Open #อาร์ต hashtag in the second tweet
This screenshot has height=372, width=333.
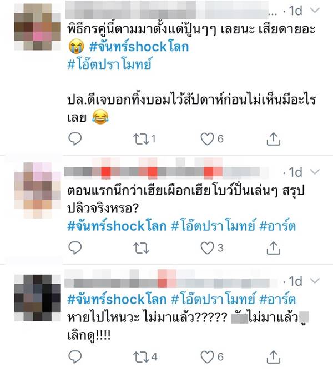pos(277,226)
